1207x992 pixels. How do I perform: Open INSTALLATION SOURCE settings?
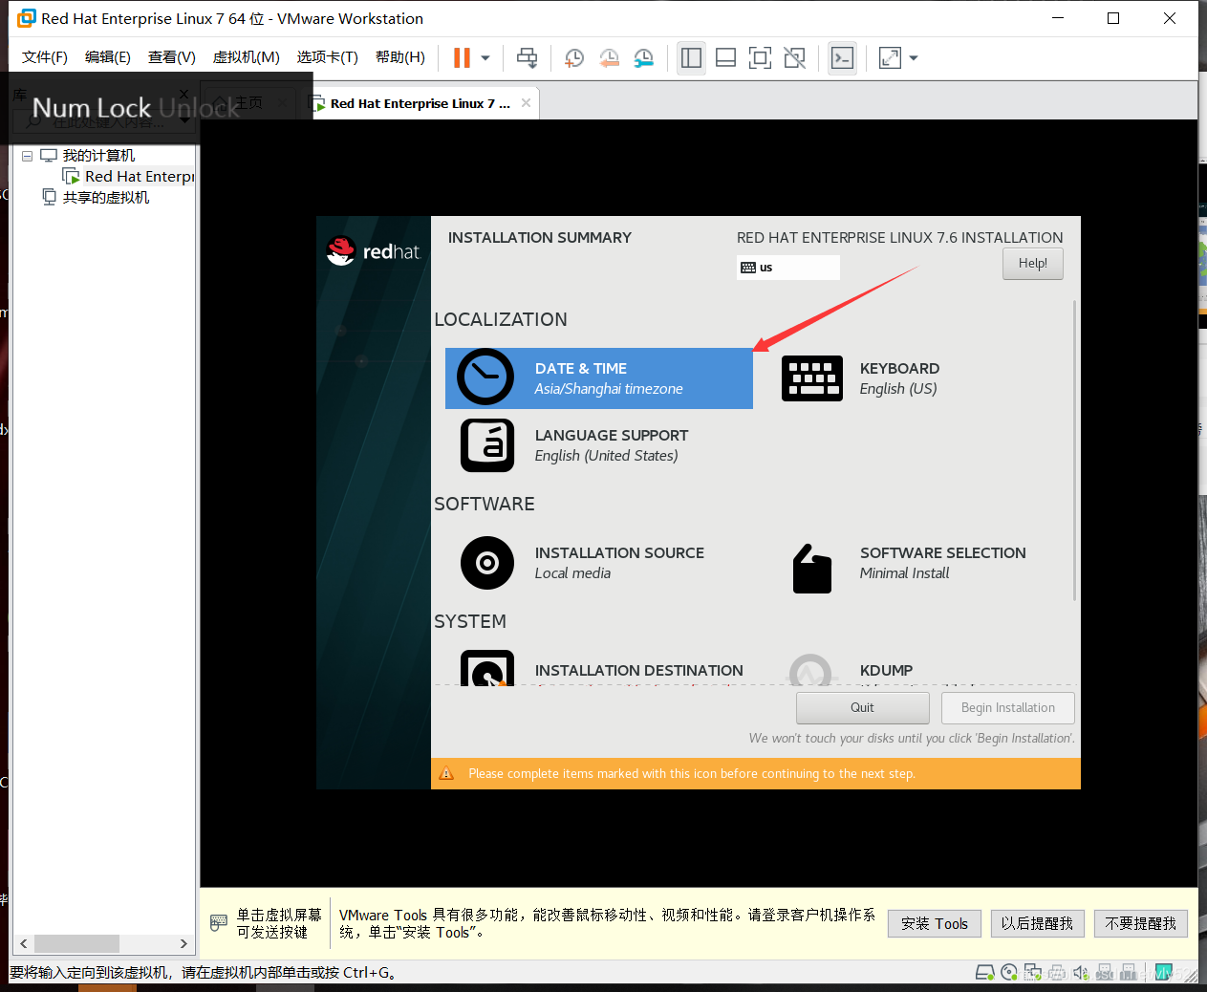click(x=582, y=563)
